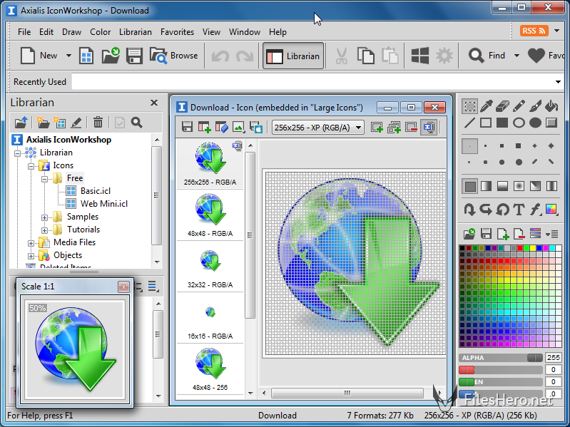Select the empty ellipse tool

tap(519, 123)
